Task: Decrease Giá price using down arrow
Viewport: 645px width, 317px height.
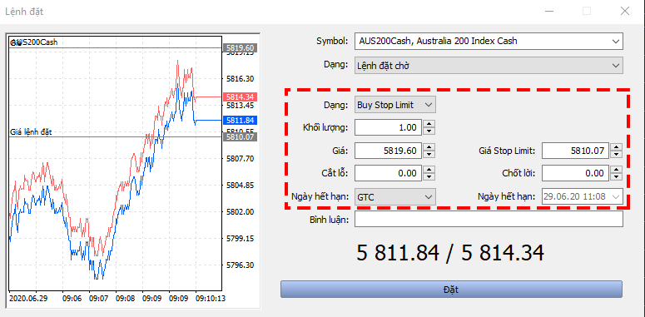Action: pyautogui.click(x=429, y=154)
